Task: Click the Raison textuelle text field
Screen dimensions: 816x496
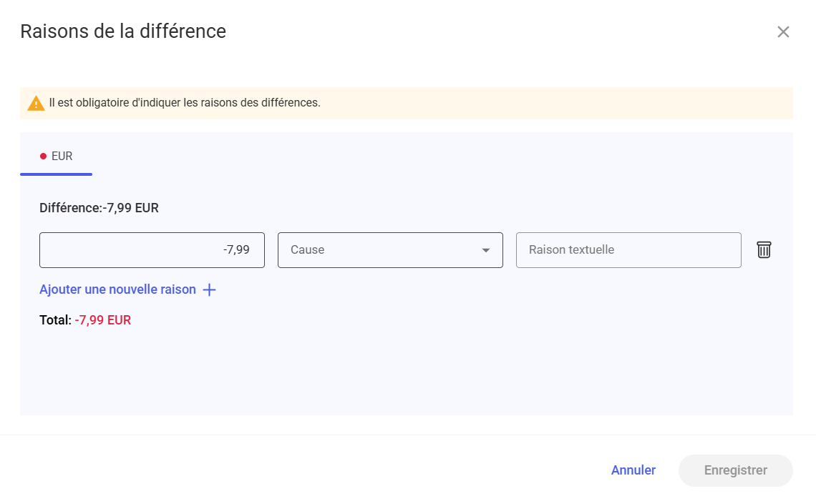Action: click(x=628, y=250)
